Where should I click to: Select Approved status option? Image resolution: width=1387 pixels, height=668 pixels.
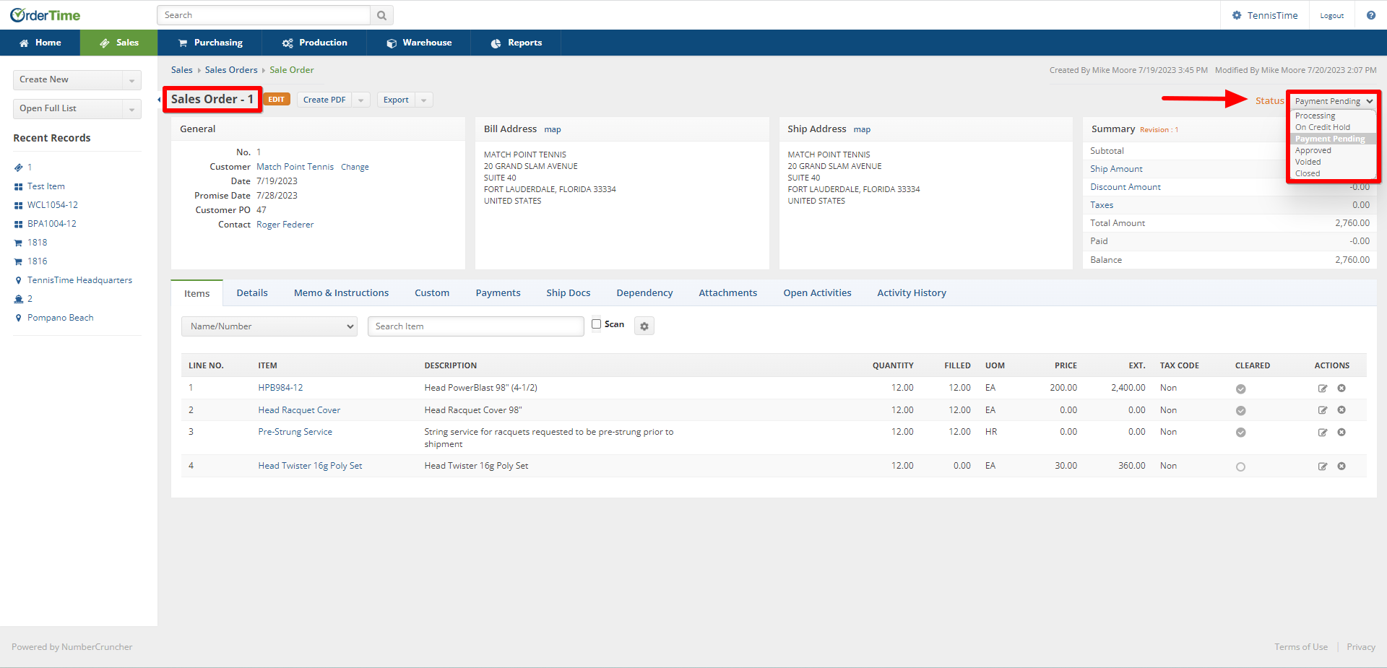point(1313,150)
